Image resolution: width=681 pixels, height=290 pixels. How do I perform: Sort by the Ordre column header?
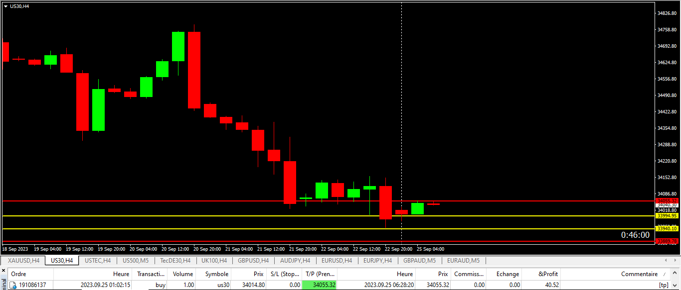click(x=19, y=274)
